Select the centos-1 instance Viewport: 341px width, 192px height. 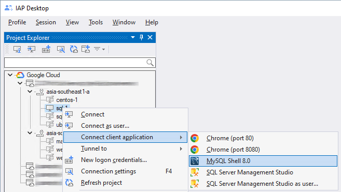click(x=67, y=100)
